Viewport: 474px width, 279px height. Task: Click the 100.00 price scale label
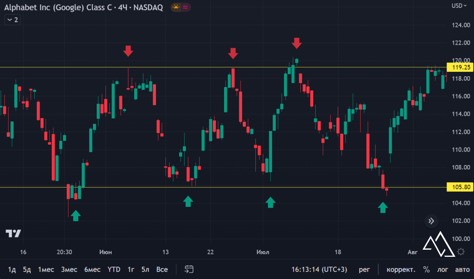(461, 239)
